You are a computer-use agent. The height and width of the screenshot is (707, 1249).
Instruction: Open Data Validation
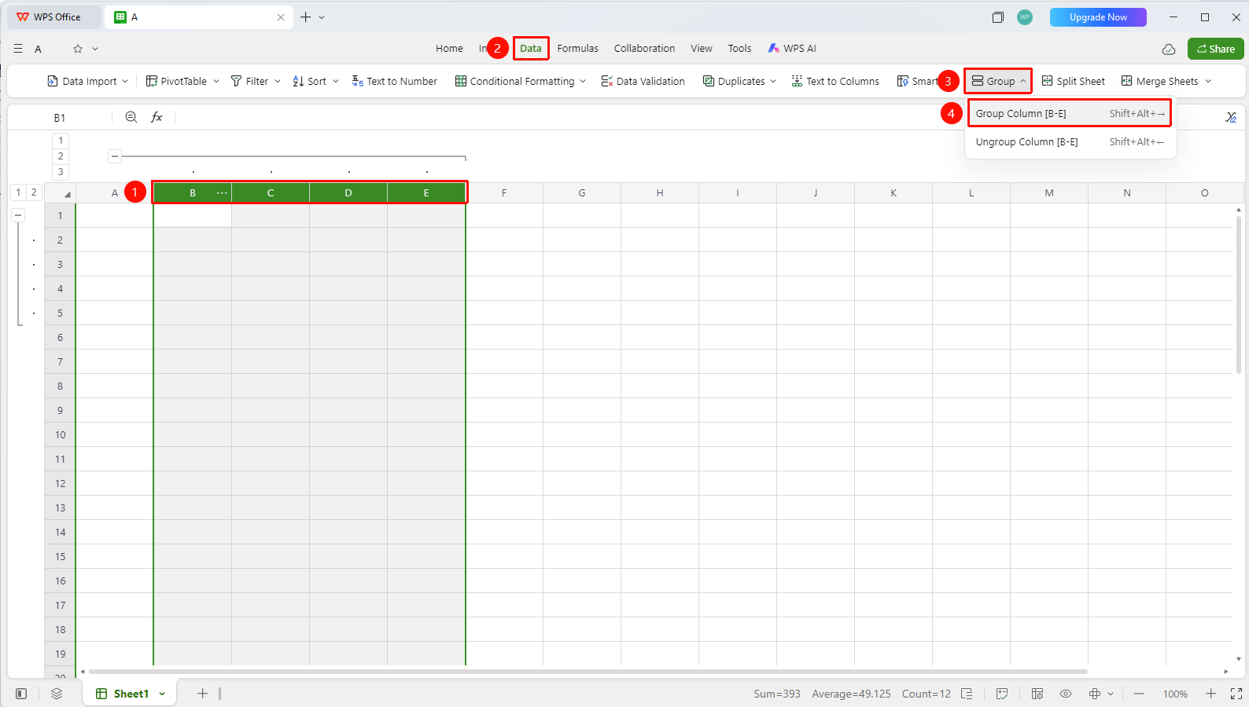click(643, 81)
